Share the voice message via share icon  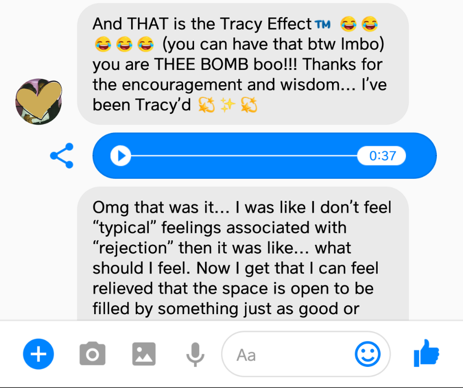[x=62, y=156]
